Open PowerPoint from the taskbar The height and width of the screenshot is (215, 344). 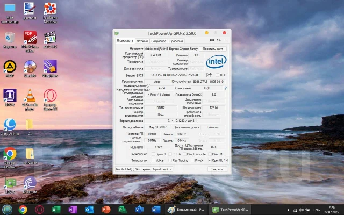coord(106,210)
